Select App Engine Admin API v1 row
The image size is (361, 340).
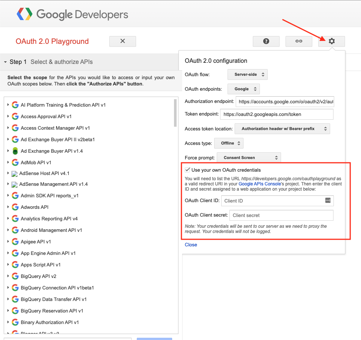pos(48,253)
